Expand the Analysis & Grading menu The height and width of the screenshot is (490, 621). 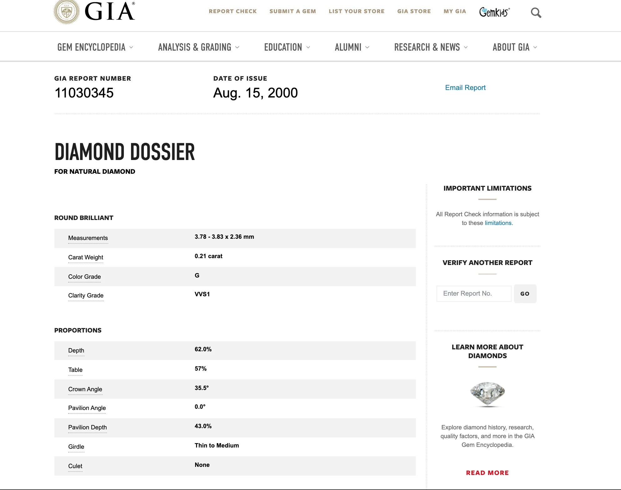(199, 47)
